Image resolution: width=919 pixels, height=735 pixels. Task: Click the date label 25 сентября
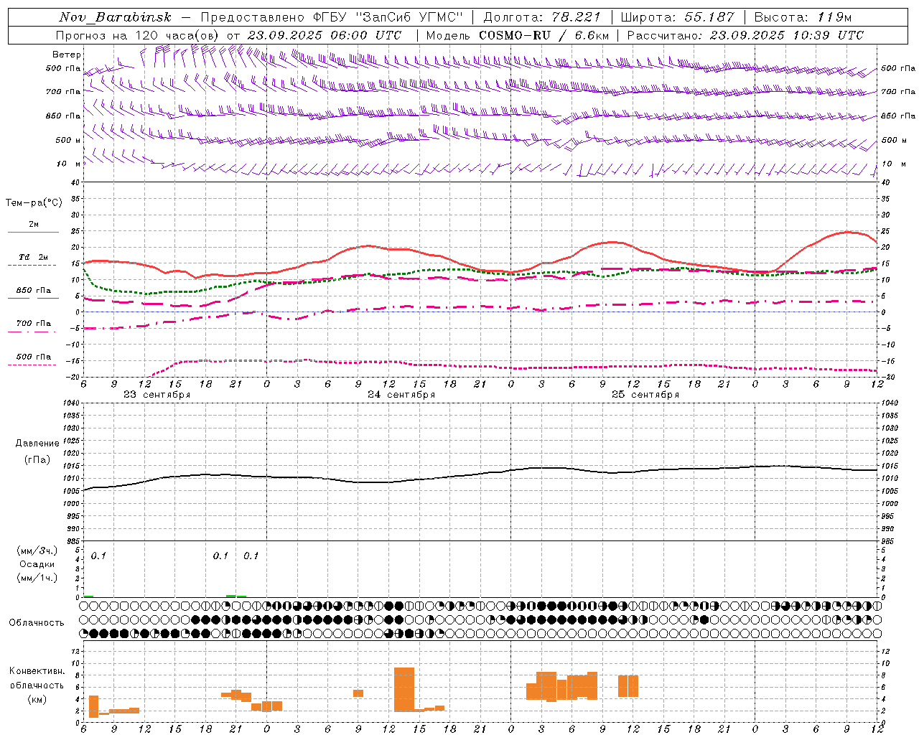[x=645, y=395]
